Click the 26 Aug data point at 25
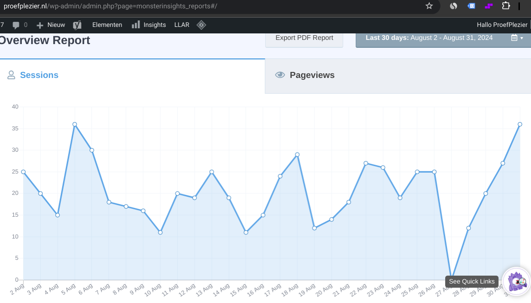Viewport: 531px width, 303px height. [x=434, y=172]
